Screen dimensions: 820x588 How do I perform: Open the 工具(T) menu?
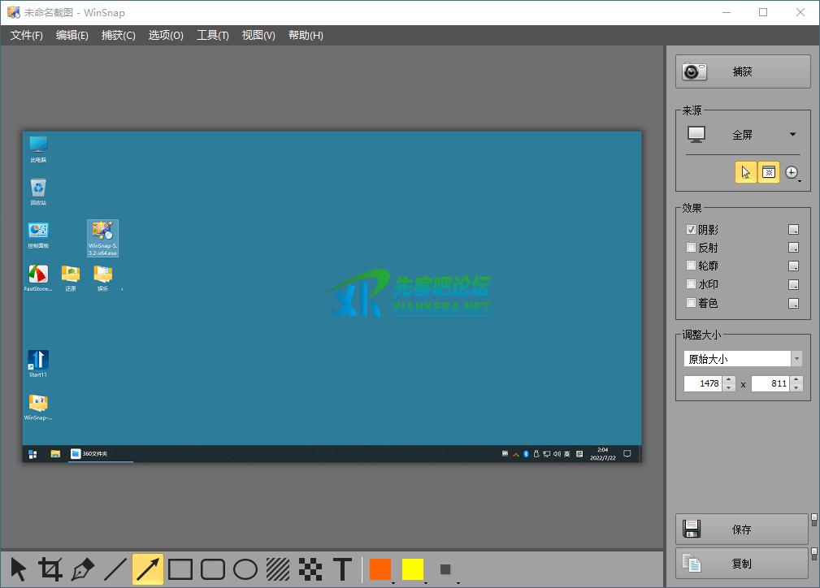click(x=212, y=36)
